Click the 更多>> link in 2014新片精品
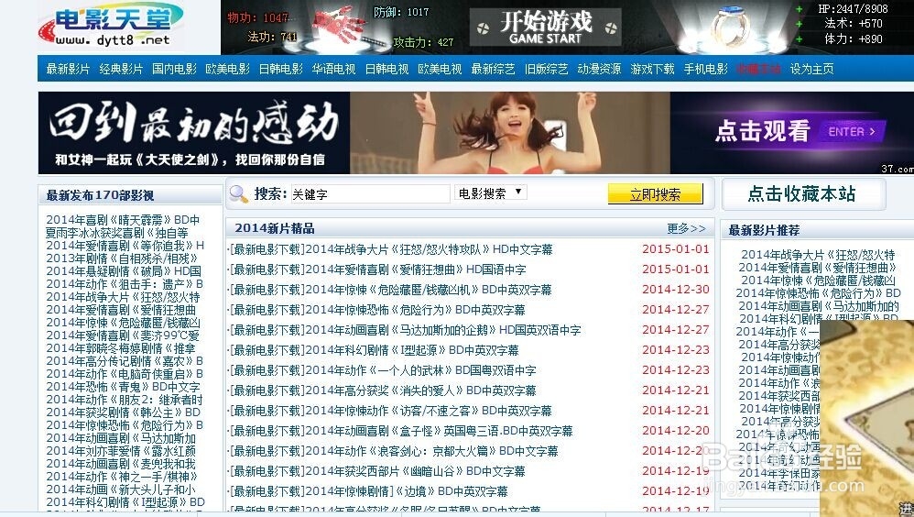 (686, 228)
